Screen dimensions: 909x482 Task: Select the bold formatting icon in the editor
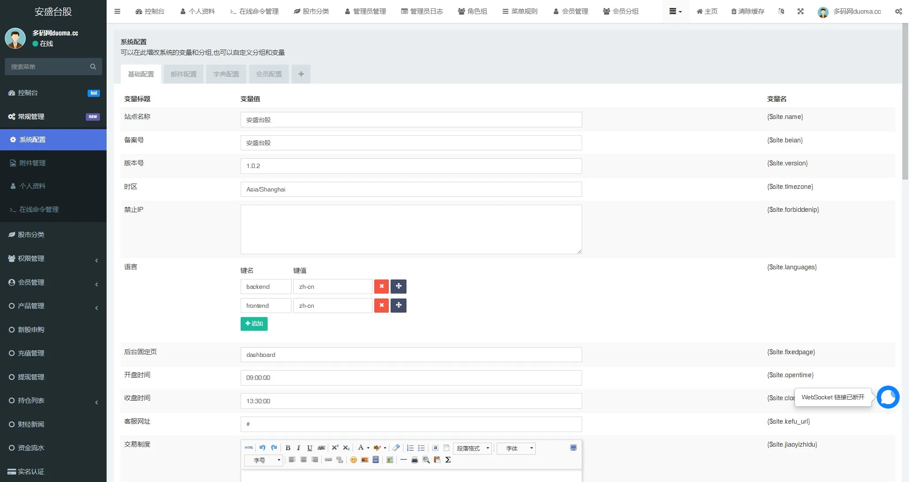[x=288, y=448]
